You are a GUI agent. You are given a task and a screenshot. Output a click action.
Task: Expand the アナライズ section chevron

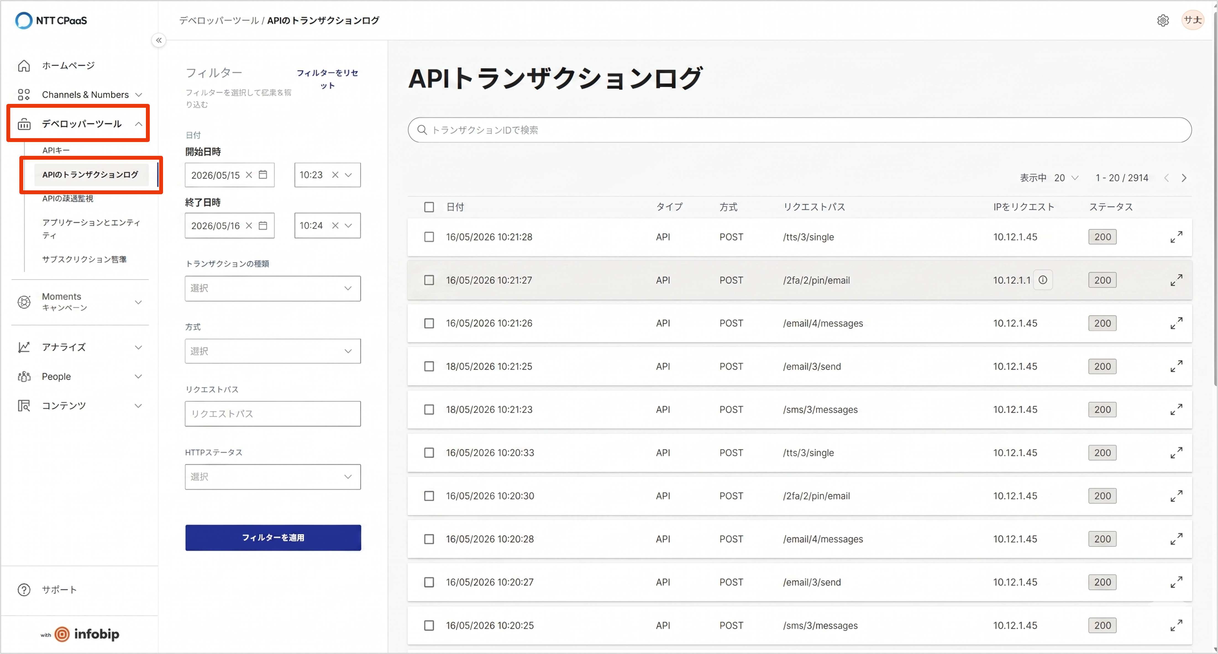pos(138,347)
